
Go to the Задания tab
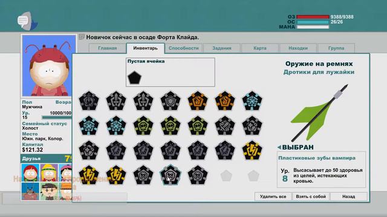click(x=222, y=48)
